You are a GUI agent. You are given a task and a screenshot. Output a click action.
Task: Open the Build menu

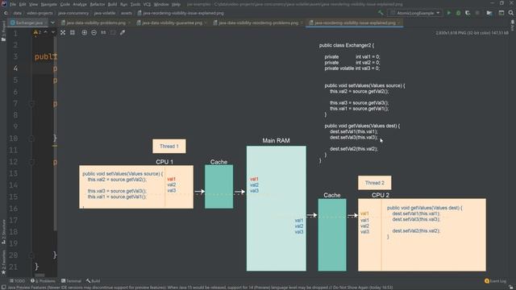pyautogui.click(x=112, y=4)
